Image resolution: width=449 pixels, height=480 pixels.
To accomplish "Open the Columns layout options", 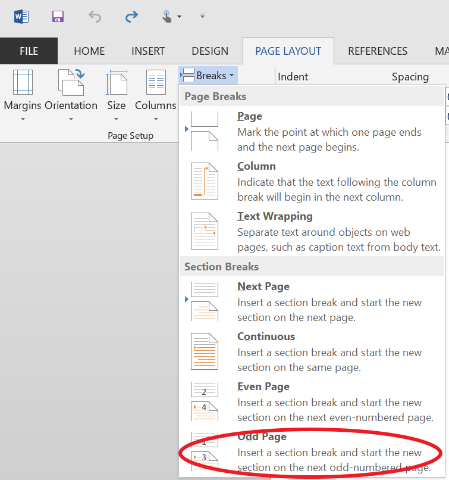I will pyautogui.click(x=156, y=95).
